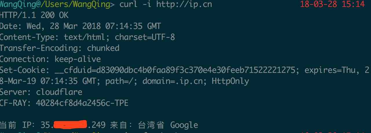371x133 pixels.
Task: Click the charset=UTF-8 text
Action: (145, 37)
